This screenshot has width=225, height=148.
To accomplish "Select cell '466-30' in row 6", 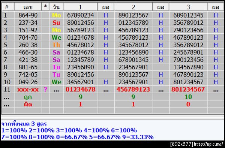I will (x=28, y=52).
